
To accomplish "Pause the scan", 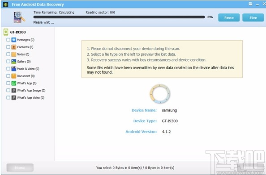I will click(229, 17).
